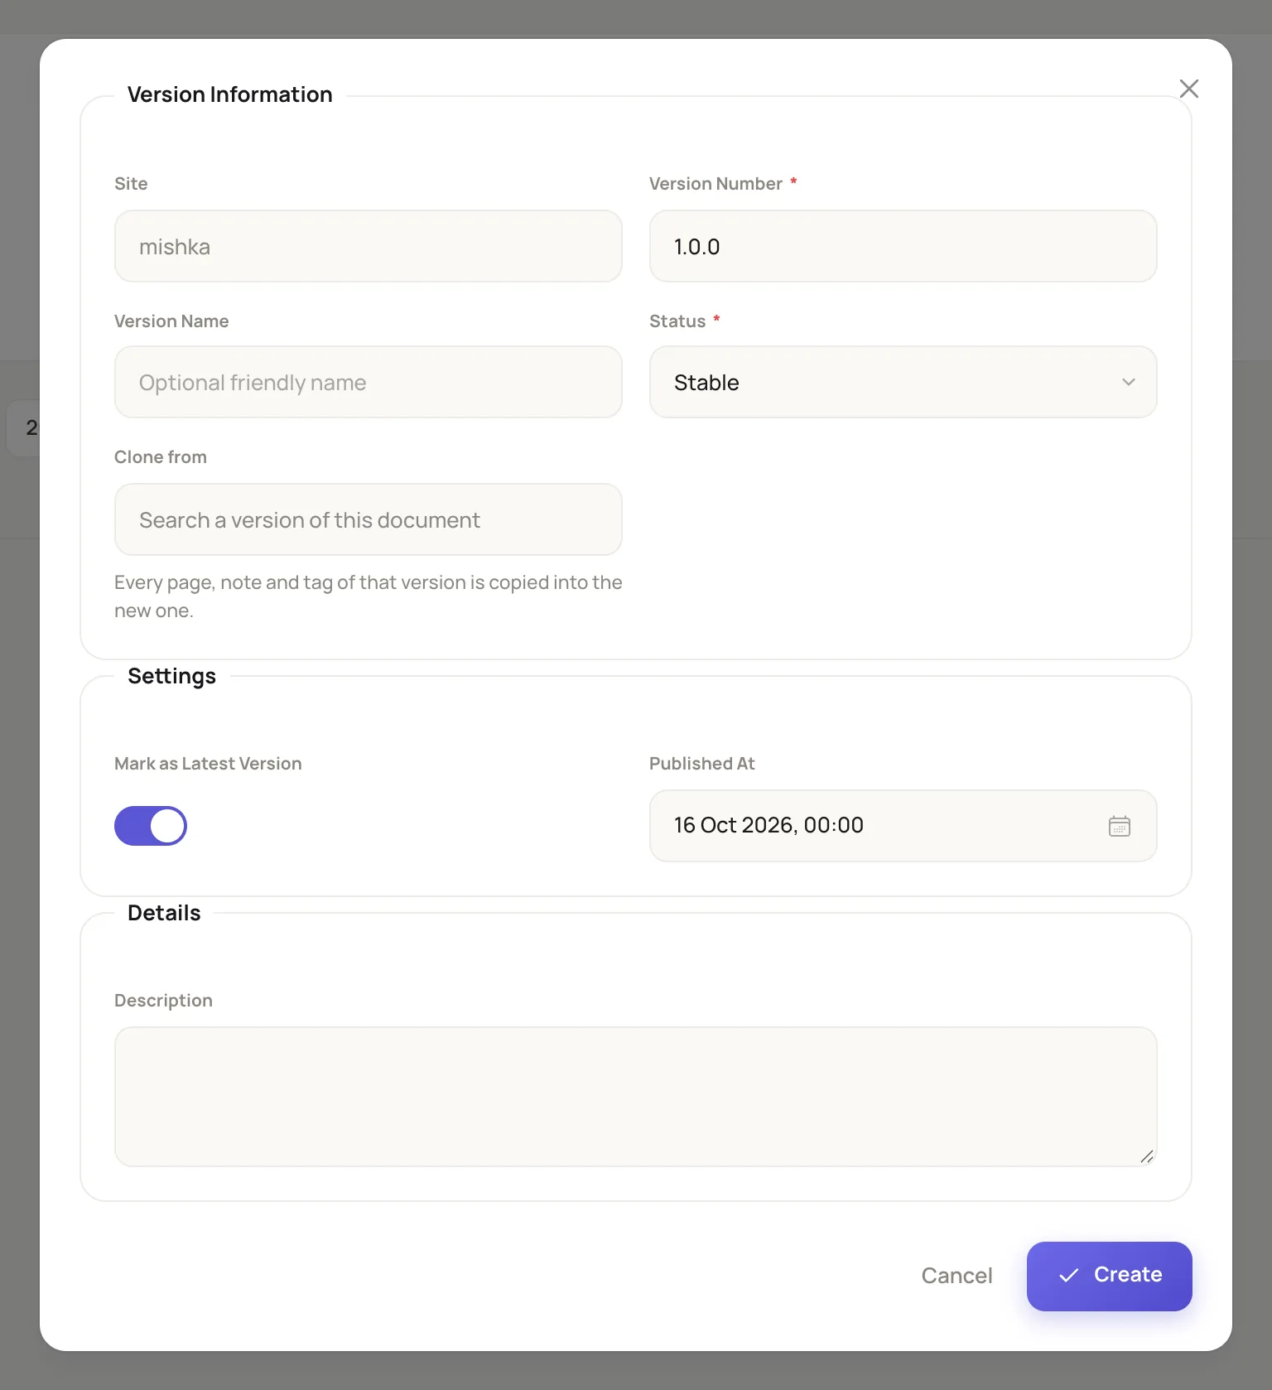This screenshot has width=1272, height=1390.
Task: Grab the Description resize handle
Action: click(x=1146, y=1156)
